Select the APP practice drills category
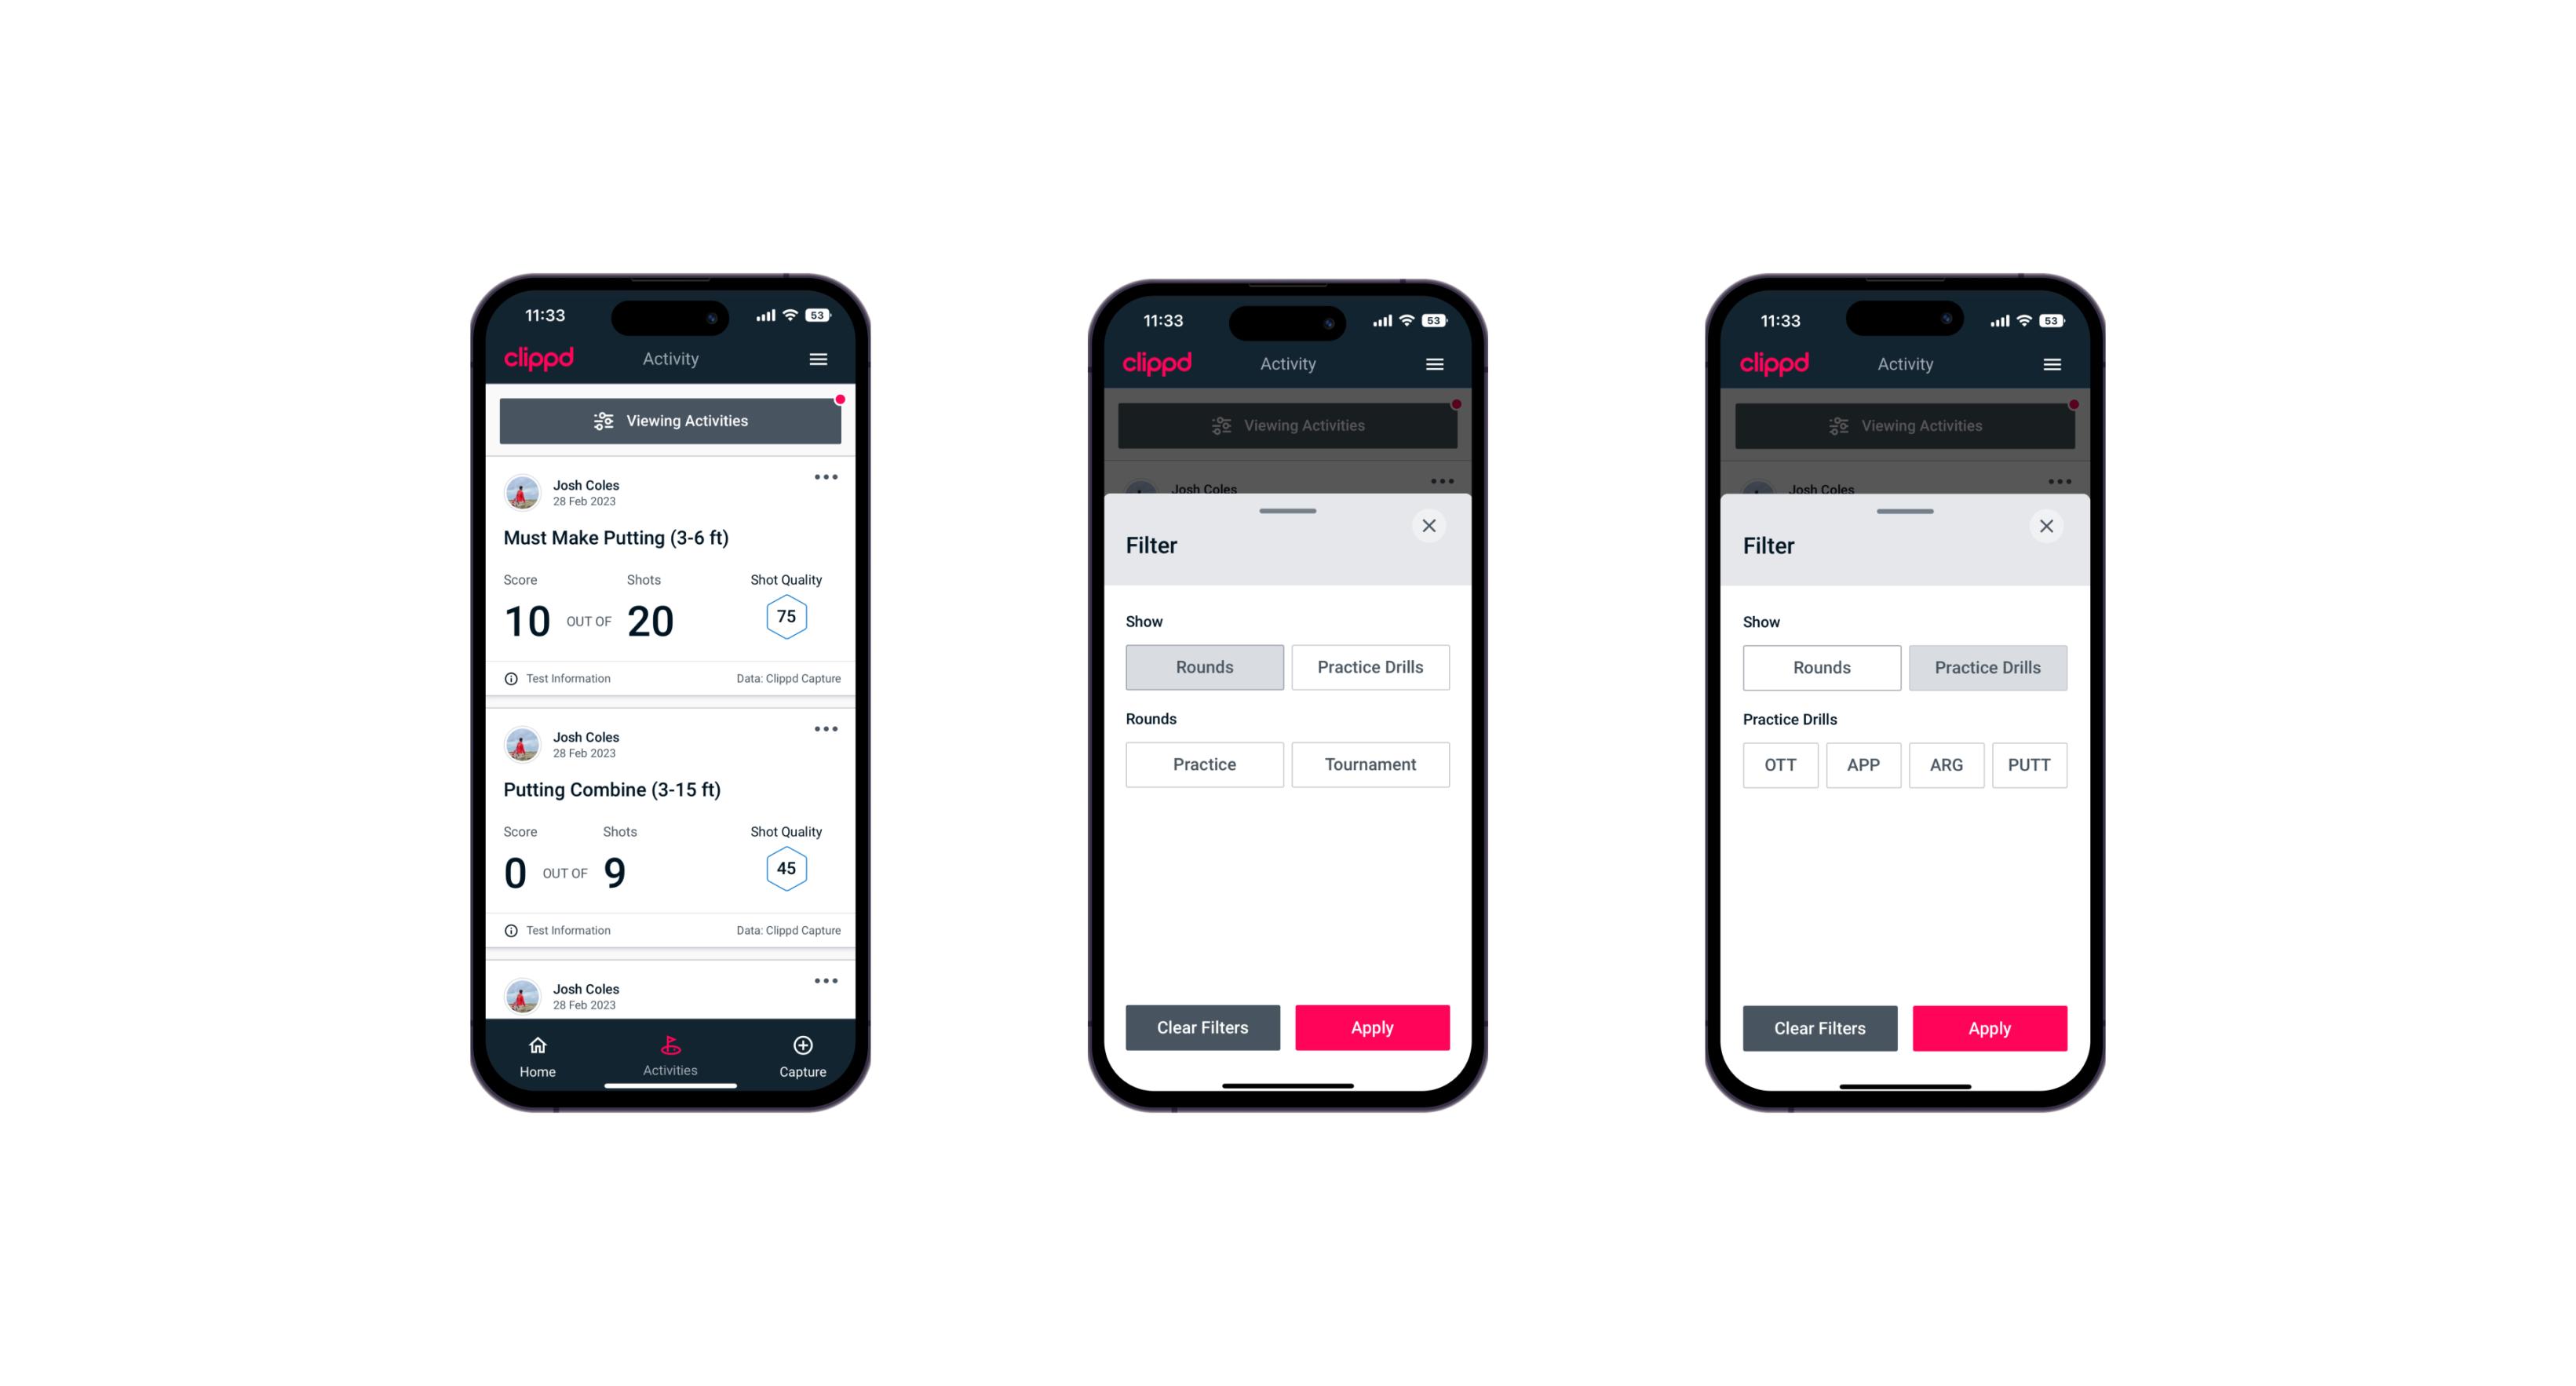 (x=1863, y=763)
